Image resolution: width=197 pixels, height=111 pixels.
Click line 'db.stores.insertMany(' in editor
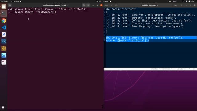pos(121,9)
